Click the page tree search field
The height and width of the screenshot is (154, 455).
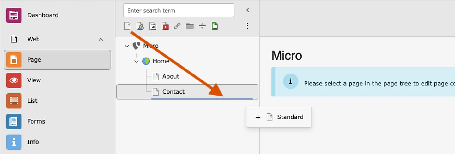(x=179, y=10)
